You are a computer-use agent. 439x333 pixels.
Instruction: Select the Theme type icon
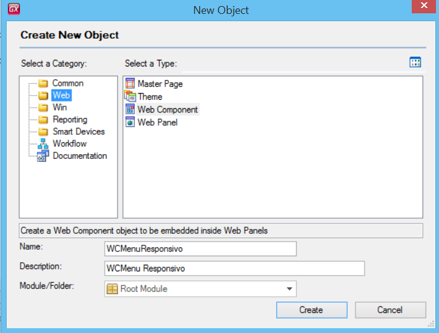point(130,96)
